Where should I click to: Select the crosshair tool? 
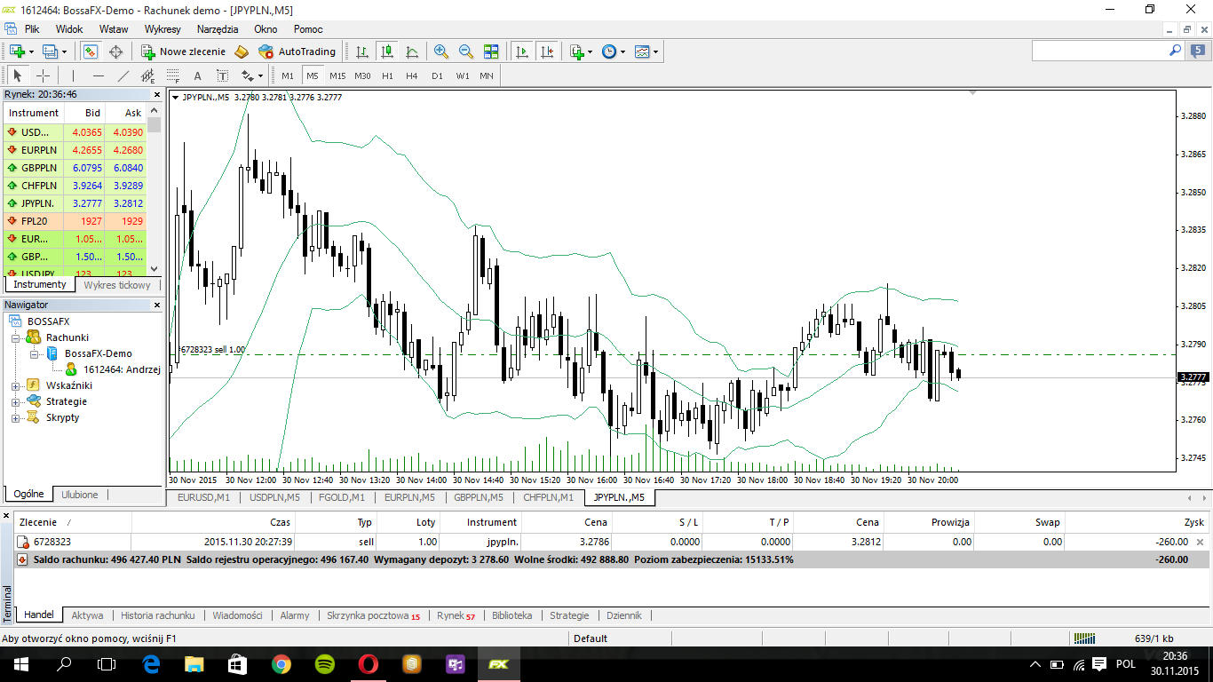point(43,75)
